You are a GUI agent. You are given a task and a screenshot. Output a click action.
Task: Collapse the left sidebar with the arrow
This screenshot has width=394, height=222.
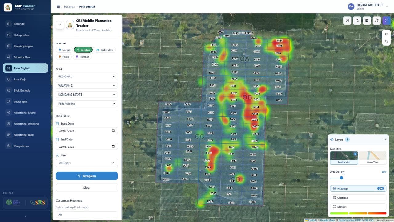[x=25, y=216]
